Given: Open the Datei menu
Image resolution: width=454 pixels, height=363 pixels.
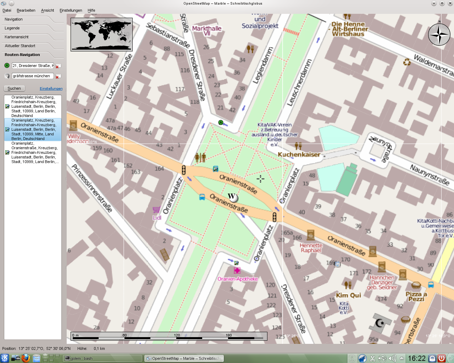Looking at the screenshot, I should [x=6, y=10].
